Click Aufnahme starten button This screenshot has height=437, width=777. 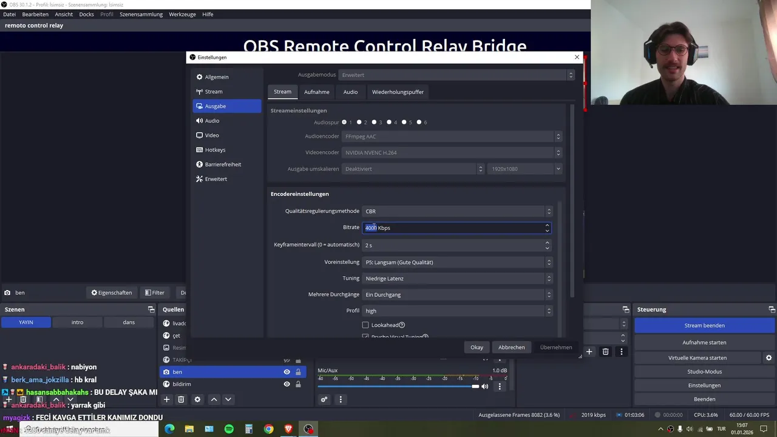point(704,342)
